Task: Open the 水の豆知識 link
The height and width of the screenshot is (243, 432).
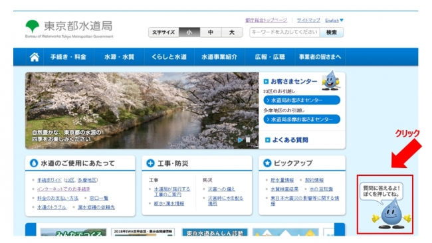Action: click(x=321, y=189)
